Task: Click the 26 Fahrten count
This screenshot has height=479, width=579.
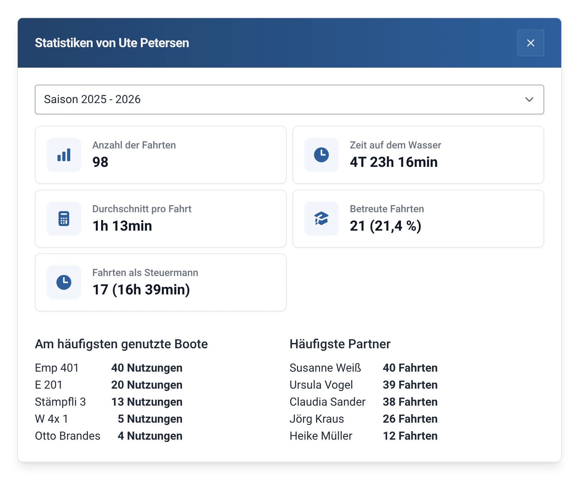Action: click(x=410, y=419)
